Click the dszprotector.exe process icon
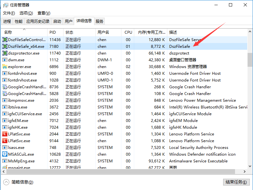The image size is (253, 190). click(x=5, y=53)
